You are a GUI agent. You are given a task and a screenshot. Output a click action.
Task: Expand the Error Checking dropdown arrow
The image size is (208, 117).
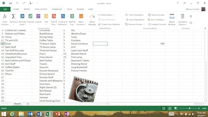[165, 19]
